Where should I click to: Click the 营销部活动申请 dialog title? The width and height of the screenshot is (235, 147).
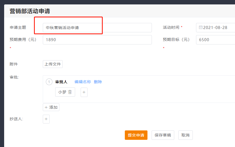point(30,11)
